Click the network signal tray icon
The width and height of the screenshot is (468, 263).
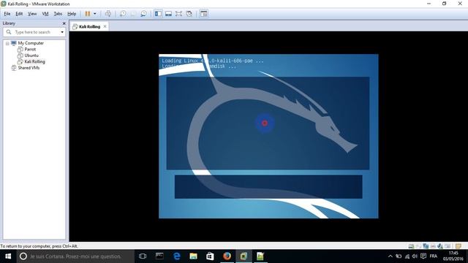pyautogui.click(x=407, y=256)
